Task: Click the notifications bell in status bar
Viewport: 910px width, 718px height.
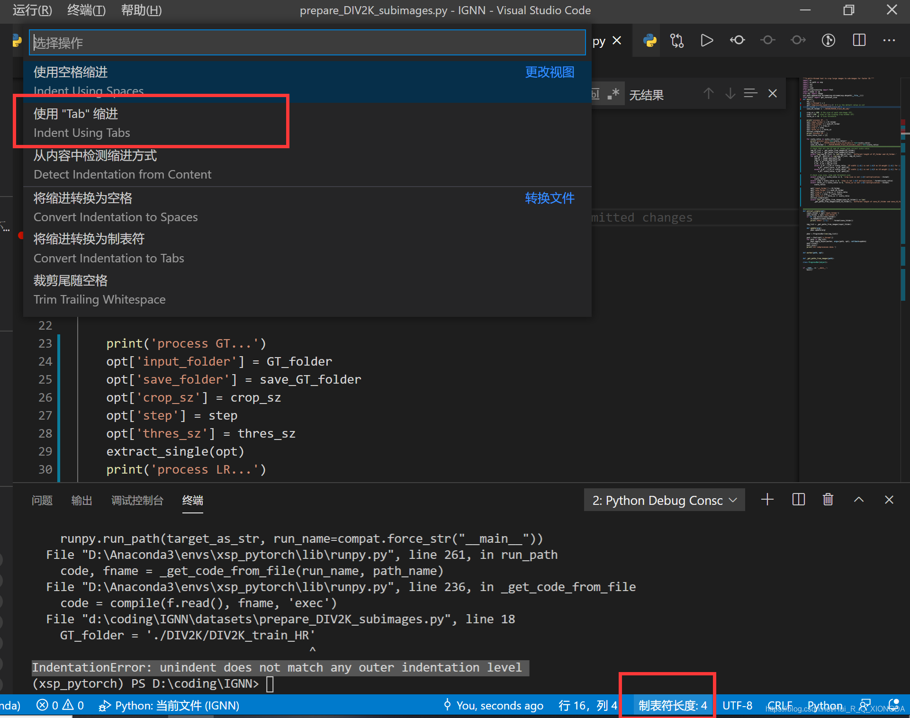Action: coord(894,705)
